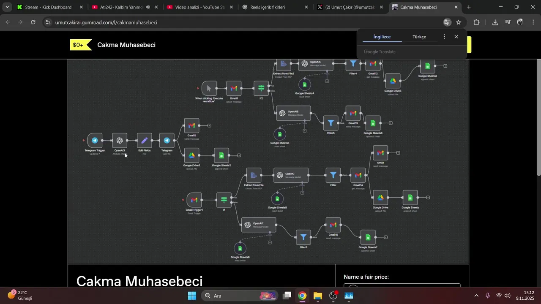This screenshot has width=541, height=304.
Task: Select the Google Sheets4 read sheet node
Action: coord(304,85)
